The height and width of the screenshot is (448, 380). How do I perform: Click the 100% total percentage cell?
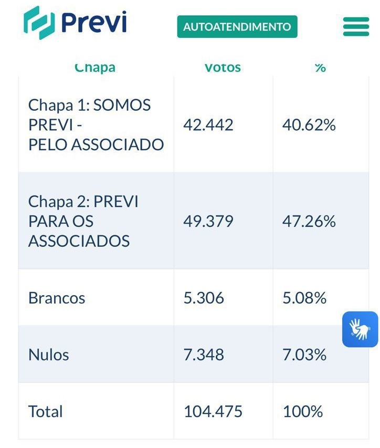tap(303, 411)
